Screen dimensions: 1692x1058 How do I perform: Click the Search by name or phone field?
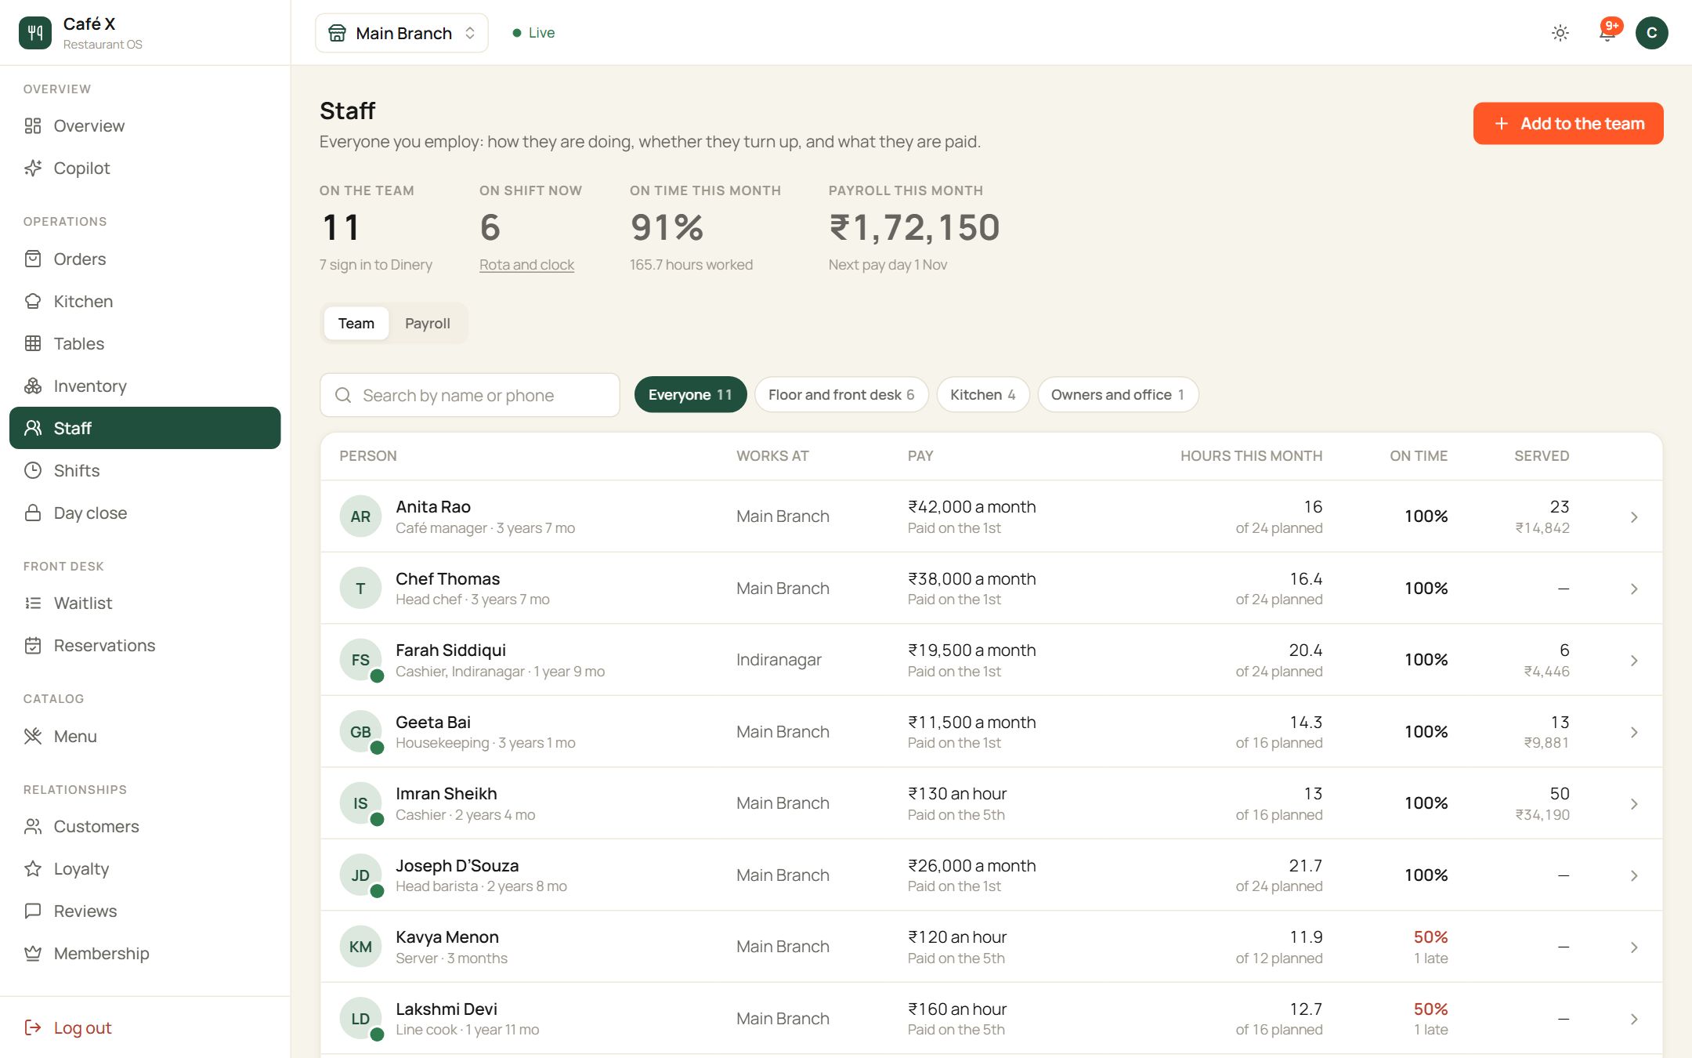point(470,395)
